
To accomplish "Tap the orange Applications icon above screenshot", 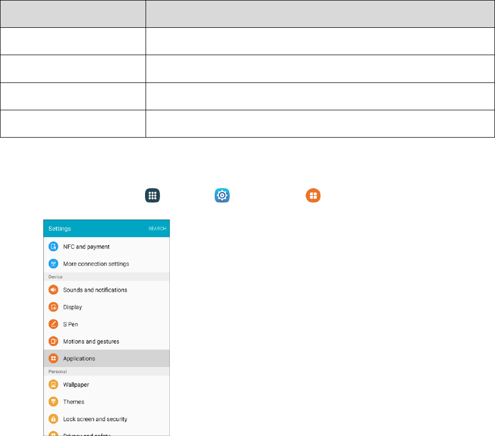I will (x=313, y=195).
